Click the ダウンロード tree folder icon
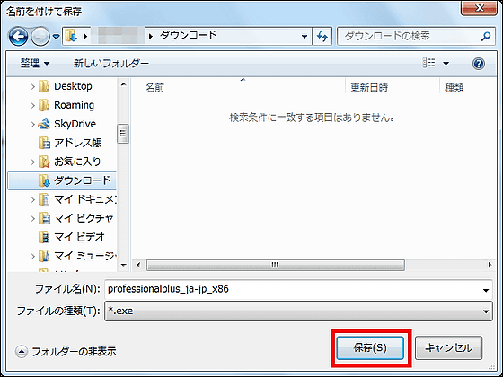Image resolution: width=503 pixels, height=377 pixels. [44, 180]
